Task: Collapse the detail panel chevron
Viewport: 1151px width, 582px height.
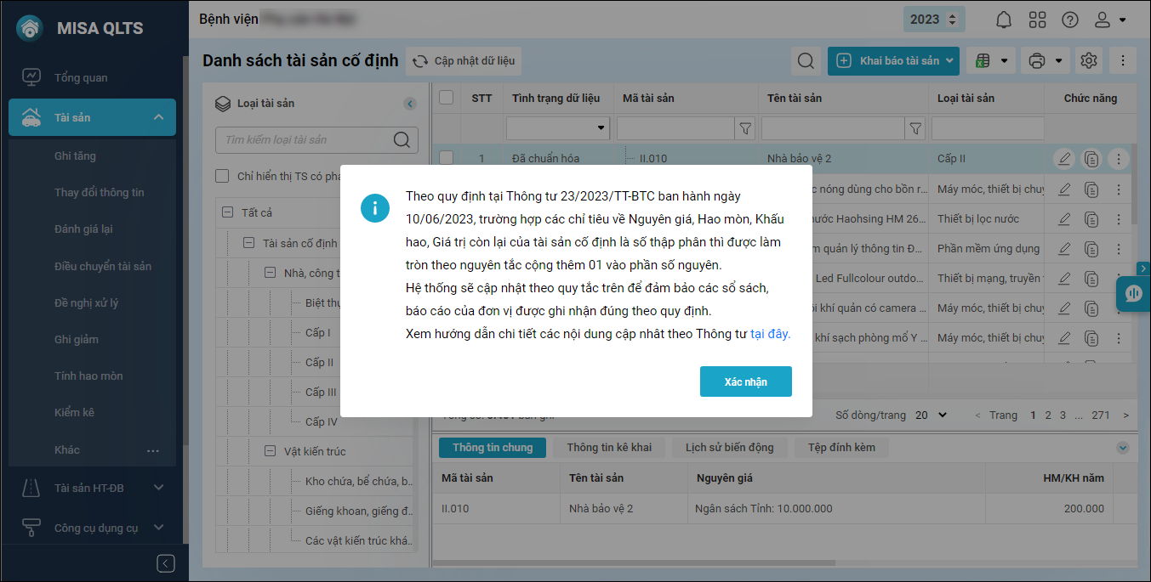Action: pos(1122,448)
